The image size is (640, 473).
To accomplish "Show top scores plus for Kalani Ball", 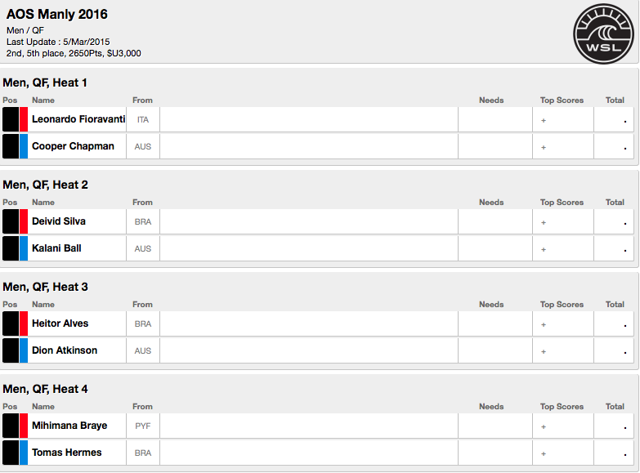I will [544, 249].
